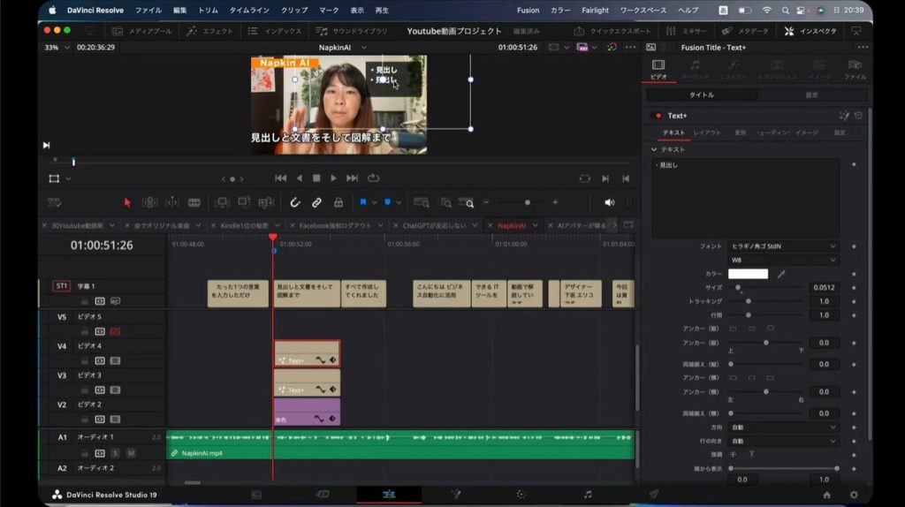Mute audio track A1 with M button
905x507 pixels.
coord(130,452)
